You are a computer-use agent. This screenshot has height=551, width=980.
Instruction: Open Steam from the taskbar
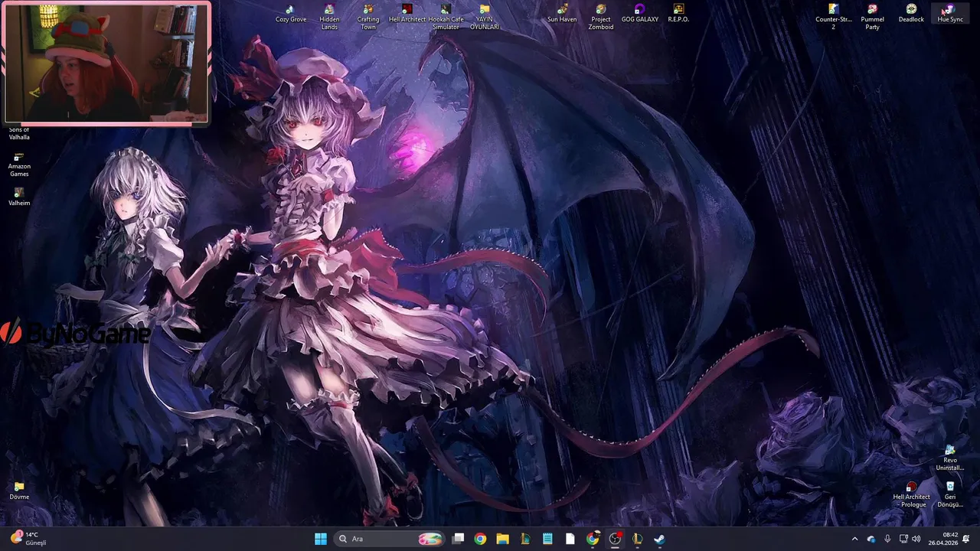pos(659,539)
